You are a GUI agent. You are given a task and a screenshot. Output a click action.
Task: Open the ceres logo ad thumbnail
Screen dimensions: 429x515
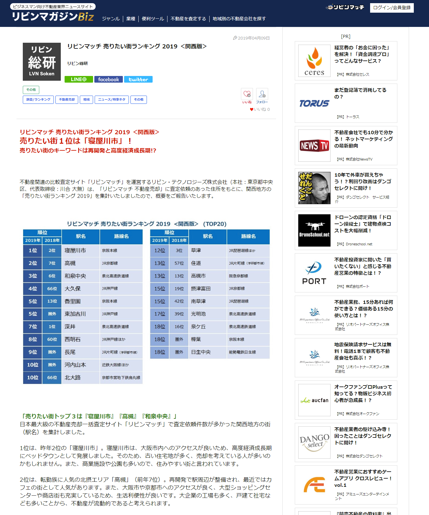[314, 61]
